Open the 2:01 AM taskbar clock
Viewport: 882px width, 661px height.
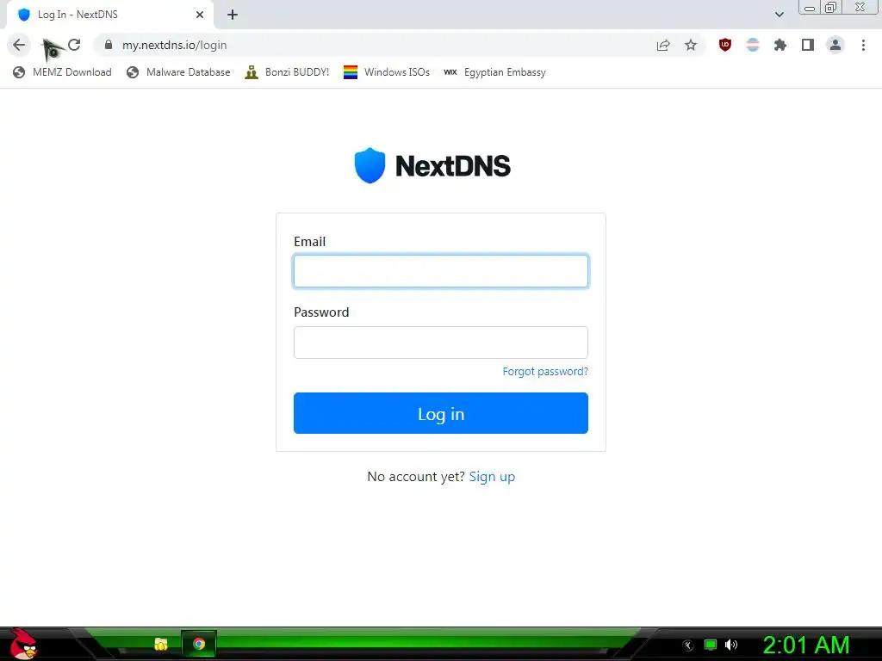point(805,646)
